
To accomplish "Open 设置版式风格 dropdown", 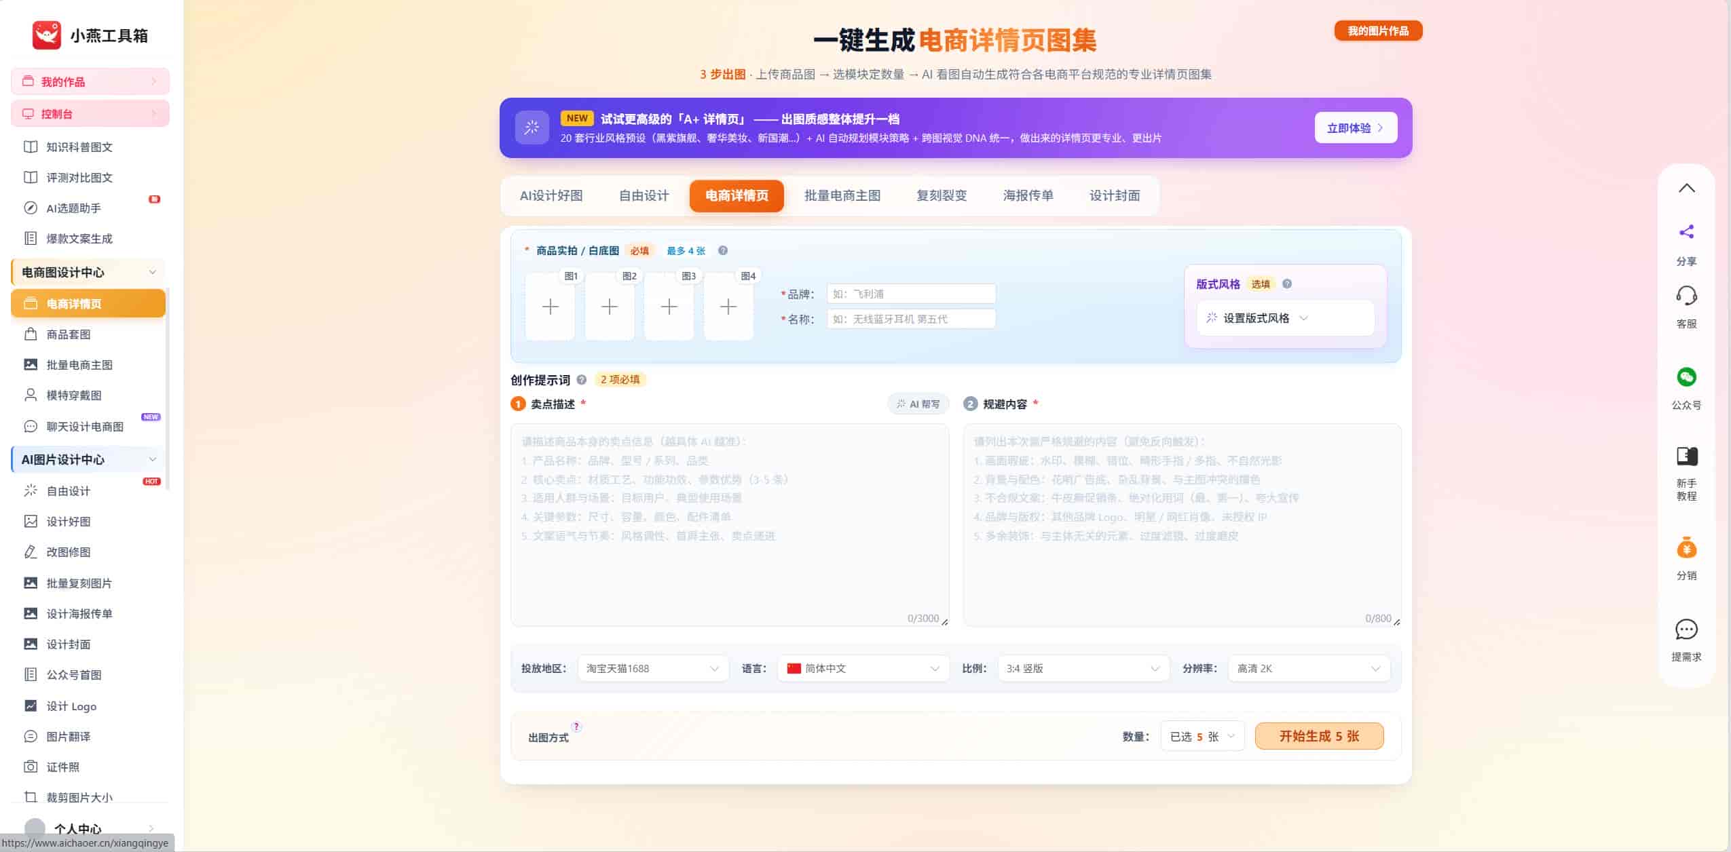I will [x=1285, y=318].
